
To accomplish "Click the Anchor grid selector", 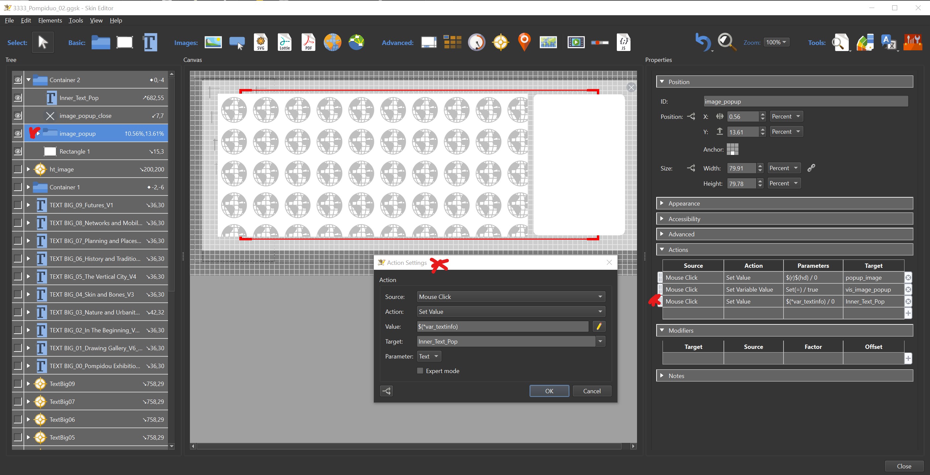I will [732, 149].
